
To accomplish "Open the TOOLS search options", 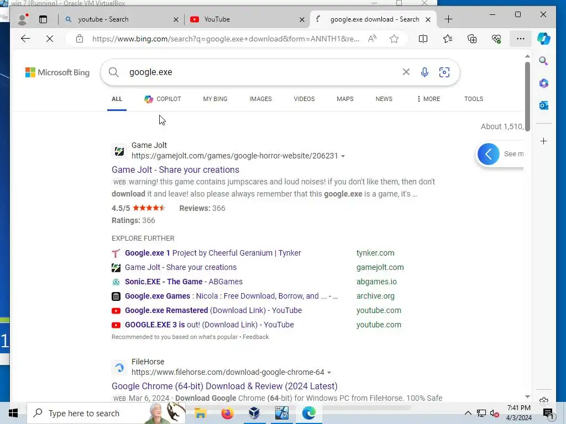I will tap(474, 99).
